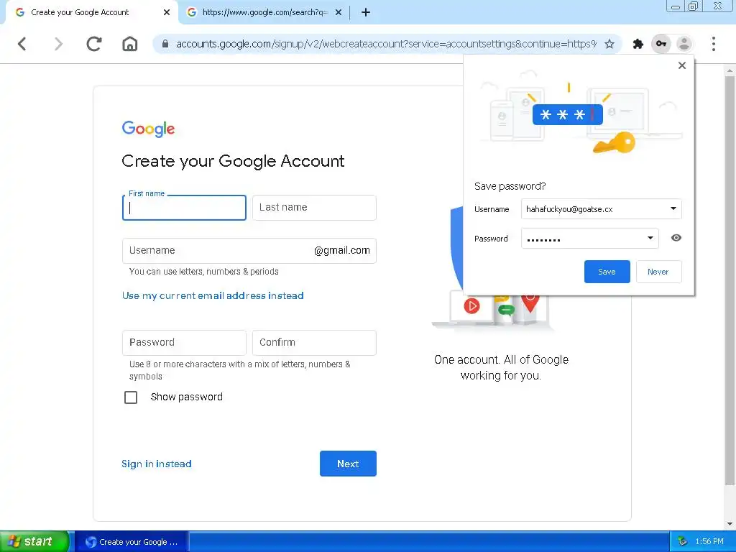Go back using the browser back arrow
Screen dimensions: 736x552
click(22, 44)
